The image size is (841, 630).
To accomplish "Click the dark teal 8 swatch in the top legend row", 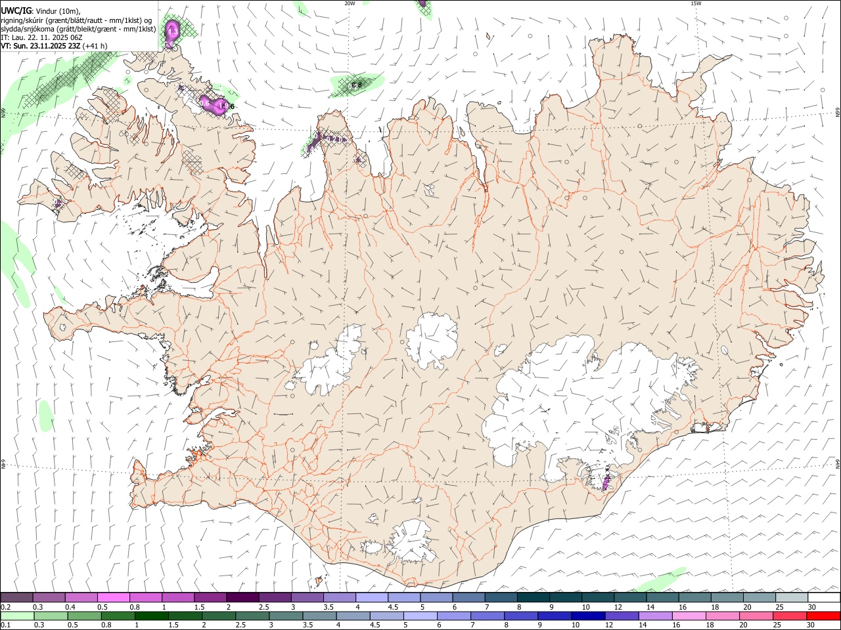I will pos(533,598).
